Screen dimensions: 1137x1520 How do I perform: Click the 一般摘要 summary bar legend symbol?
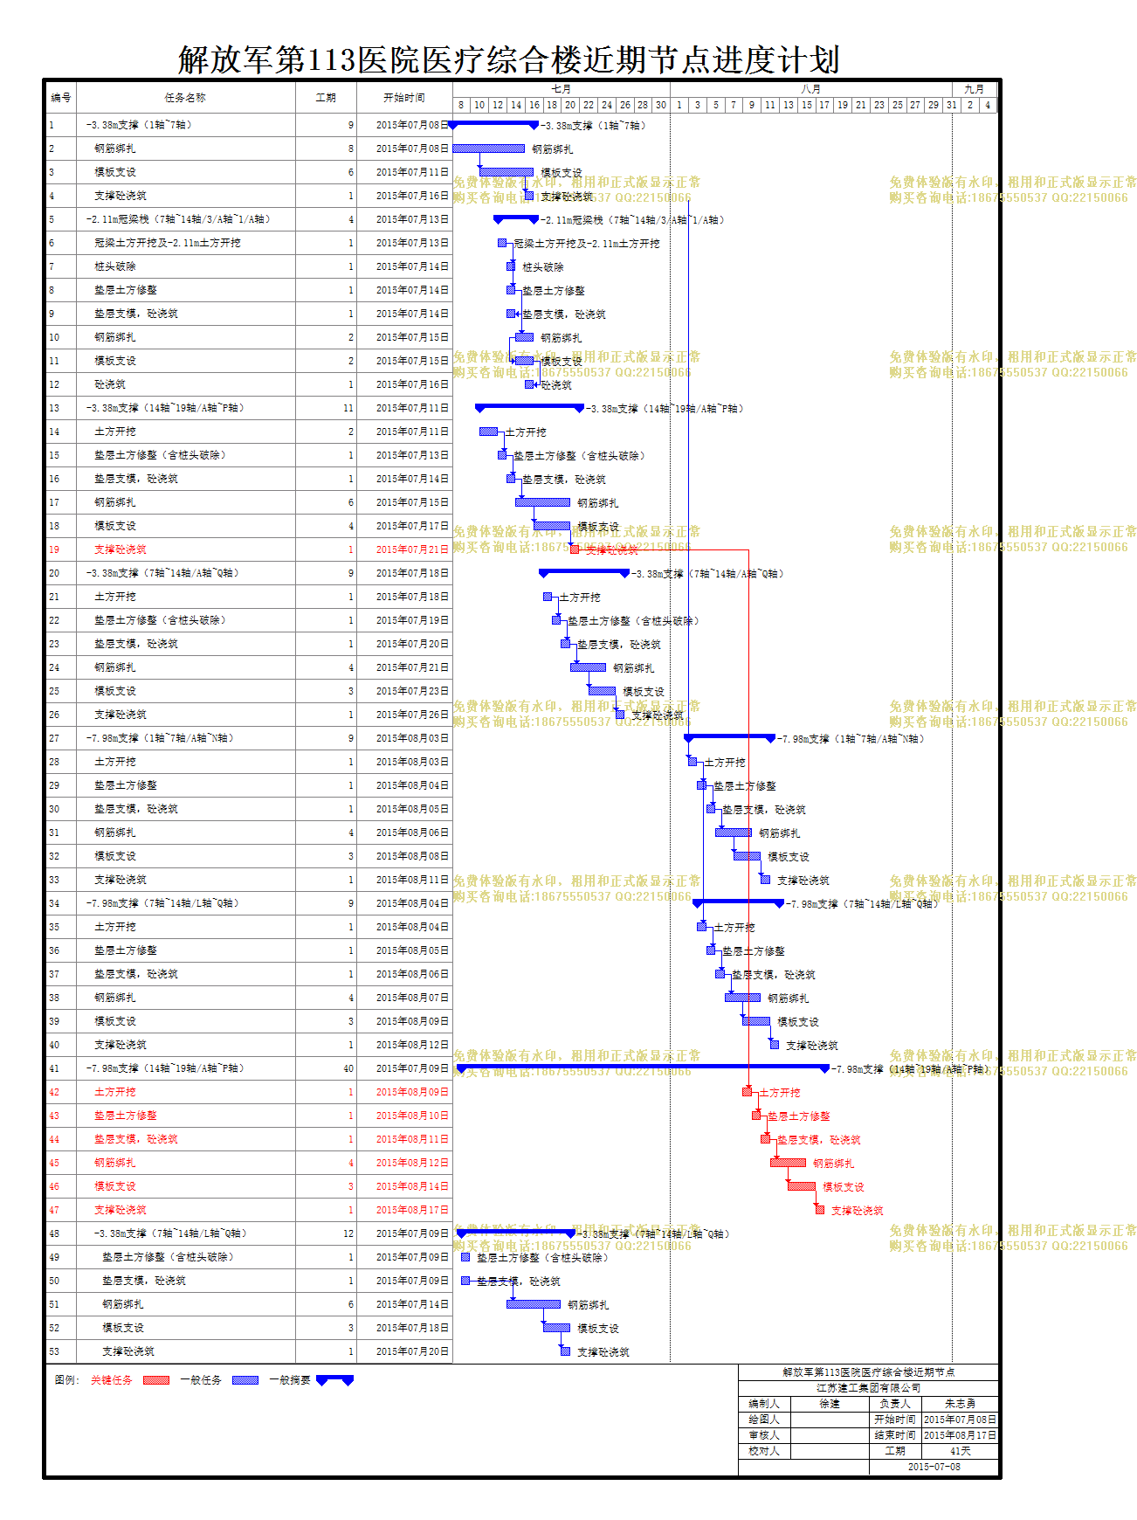(334, 1380)
